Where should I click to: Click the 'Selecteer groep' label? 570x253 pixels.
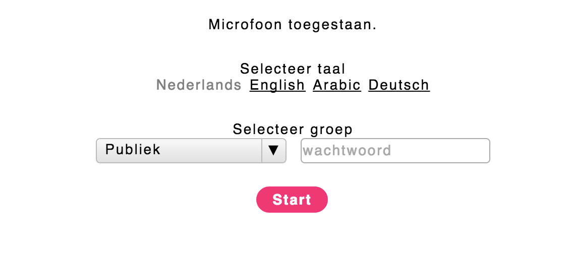click(x=293, y=130)
